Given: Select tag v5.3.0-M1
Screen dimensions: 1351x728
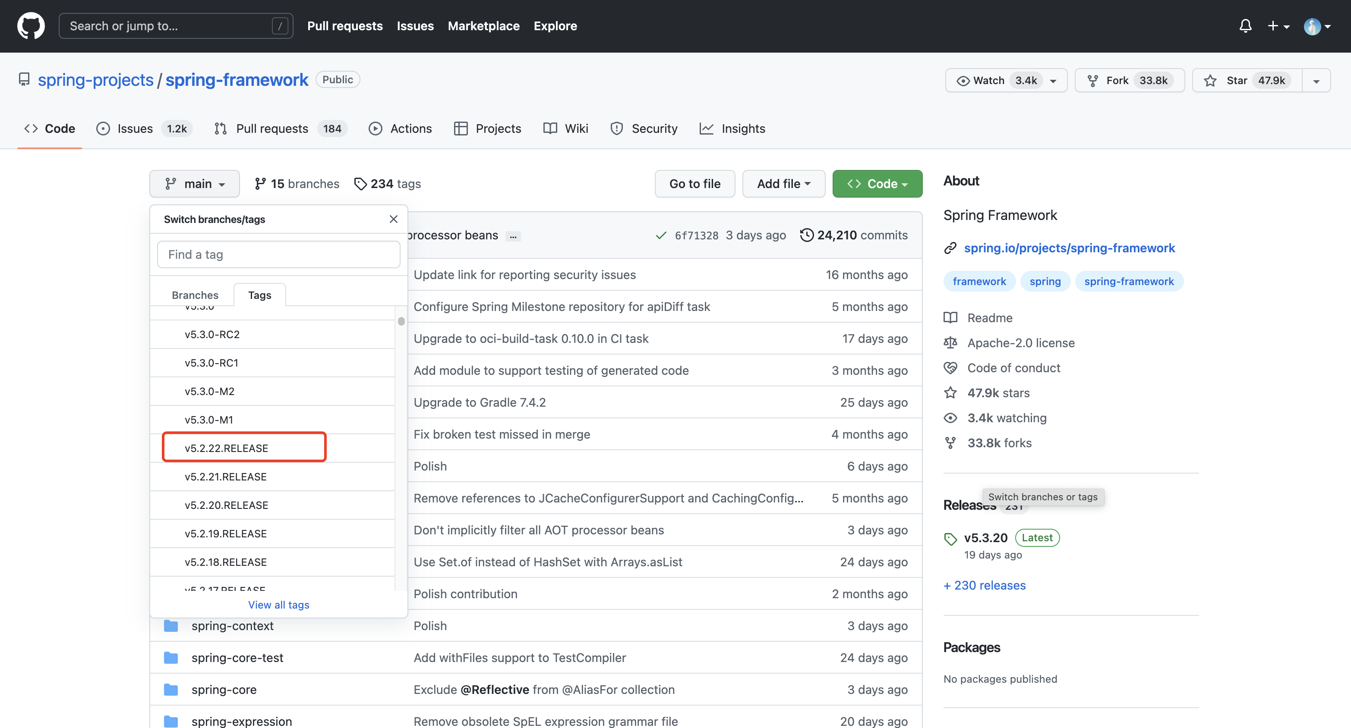Looking at the screenshot, I should click(x=272, y=419).
